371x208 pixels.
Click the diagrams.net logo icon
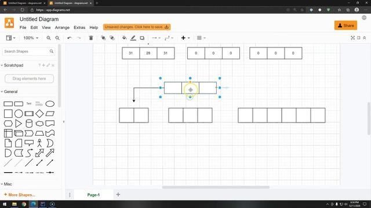click(9, 23)
